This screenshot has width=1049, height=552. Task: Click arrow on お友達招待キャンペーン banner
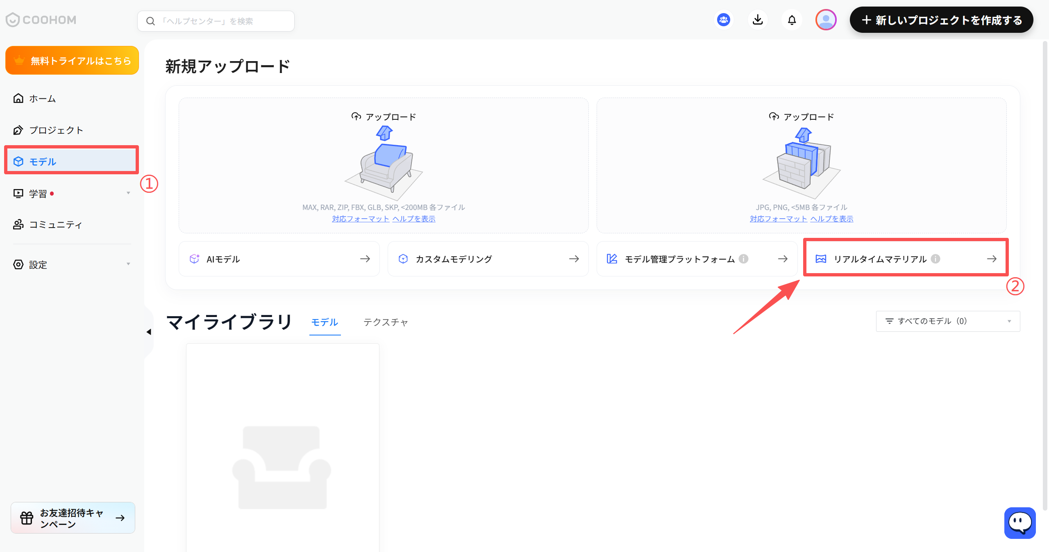(x=120, y=518)
